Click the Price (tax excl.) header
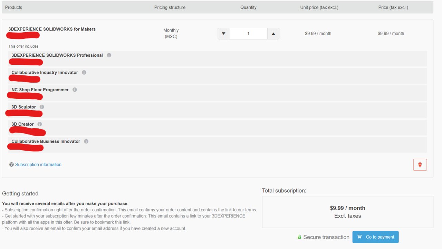 click(x=393, y=7)
